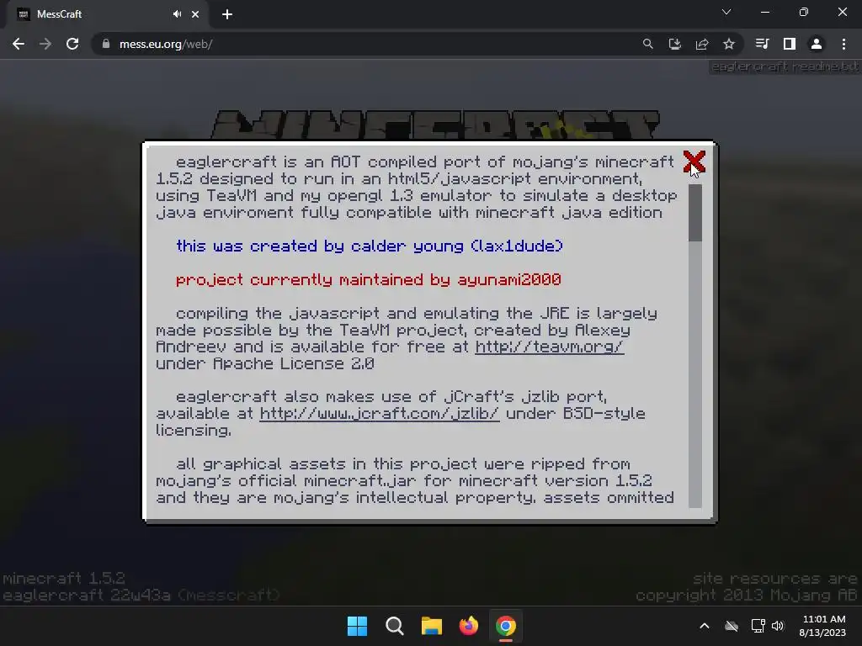The height and width of the screenshot is (646, 862).
Task: Close the MessCraft browser tab
Action: coord(195,14)
